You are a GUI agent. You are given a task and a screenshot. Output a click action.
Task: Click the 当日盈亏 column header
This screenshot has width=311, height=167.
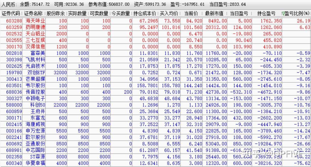[x=240, y=13]
